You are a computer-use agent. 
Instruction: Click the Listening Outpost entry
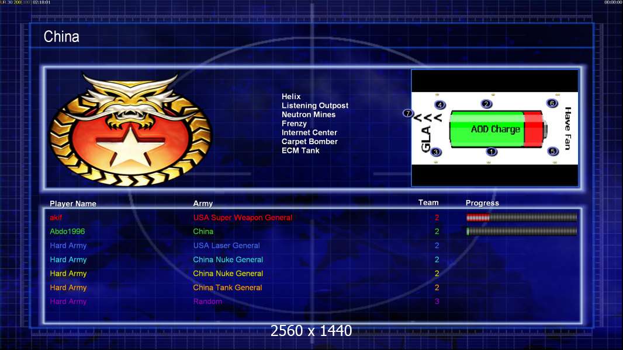click(314, 106)
